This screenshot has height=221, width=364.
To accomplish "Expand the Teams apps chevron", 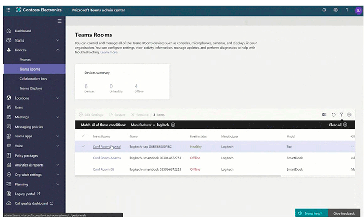I will tap(58, 136).
